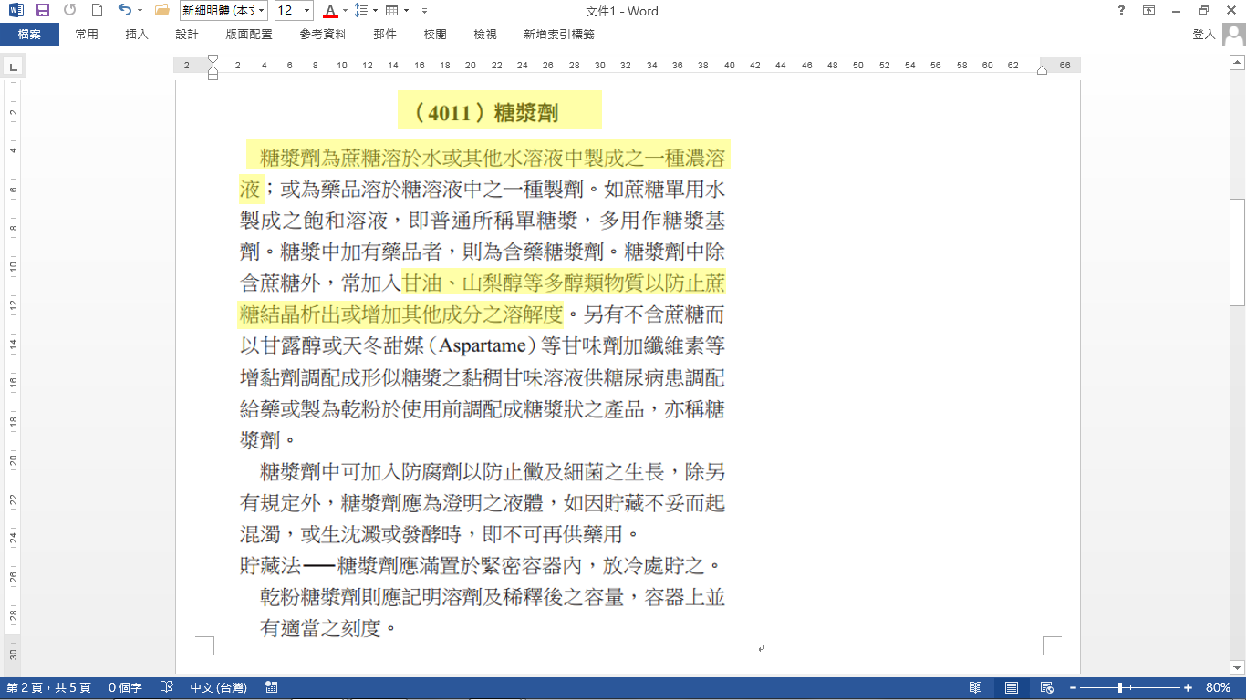Image resolution: width=1246 pixels, height=700 pixels.
Task: Click 登入 to sign in
Action: 1204,35
